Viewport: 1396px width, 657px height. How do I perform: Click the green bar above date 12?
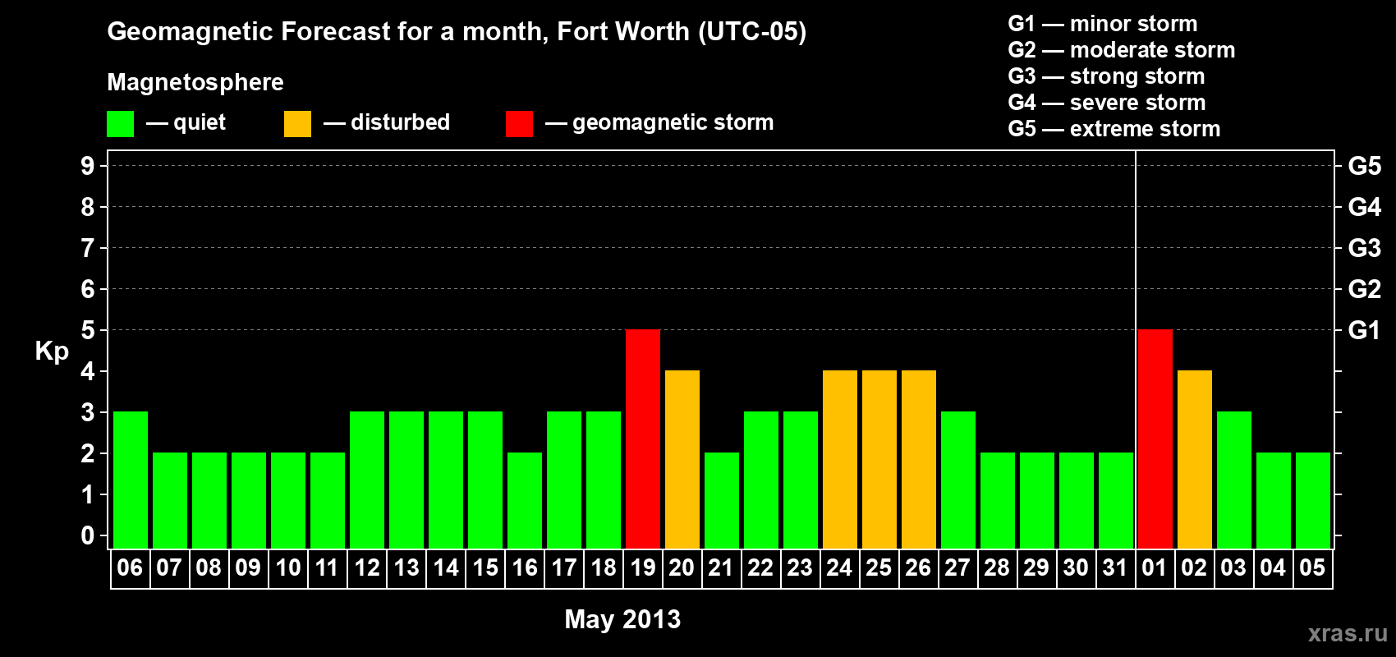(x=367, y=480)
